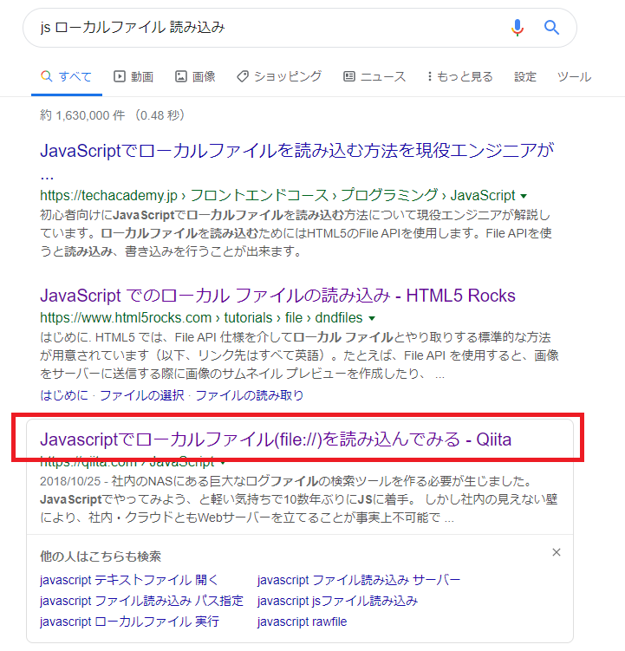This screenshot has width=625, height=651.
Task: Open the HTML5 Rocks search result title
Action: [277, 296]
